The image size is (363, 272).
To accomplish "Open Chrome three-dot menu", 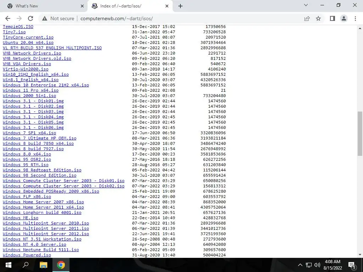I will (x=355, y=18).
